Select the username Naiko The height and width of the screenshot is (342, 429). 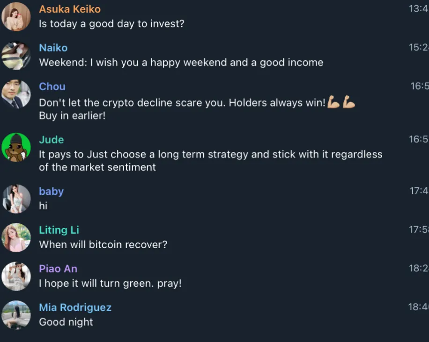pos(53,48)
